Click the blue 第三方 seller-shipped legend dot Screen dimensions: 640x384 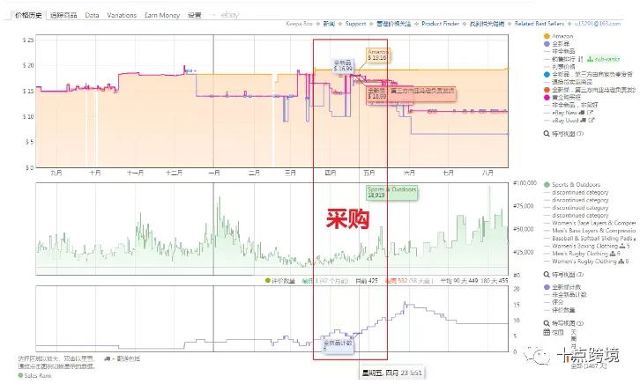(547, 75)
